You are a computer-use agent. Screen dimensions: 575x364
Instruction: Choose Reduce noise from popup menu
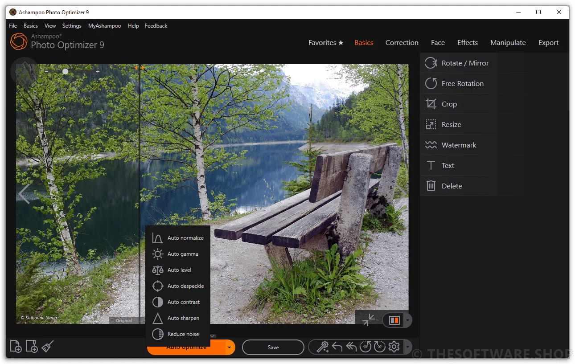click(x=178, y=334)
